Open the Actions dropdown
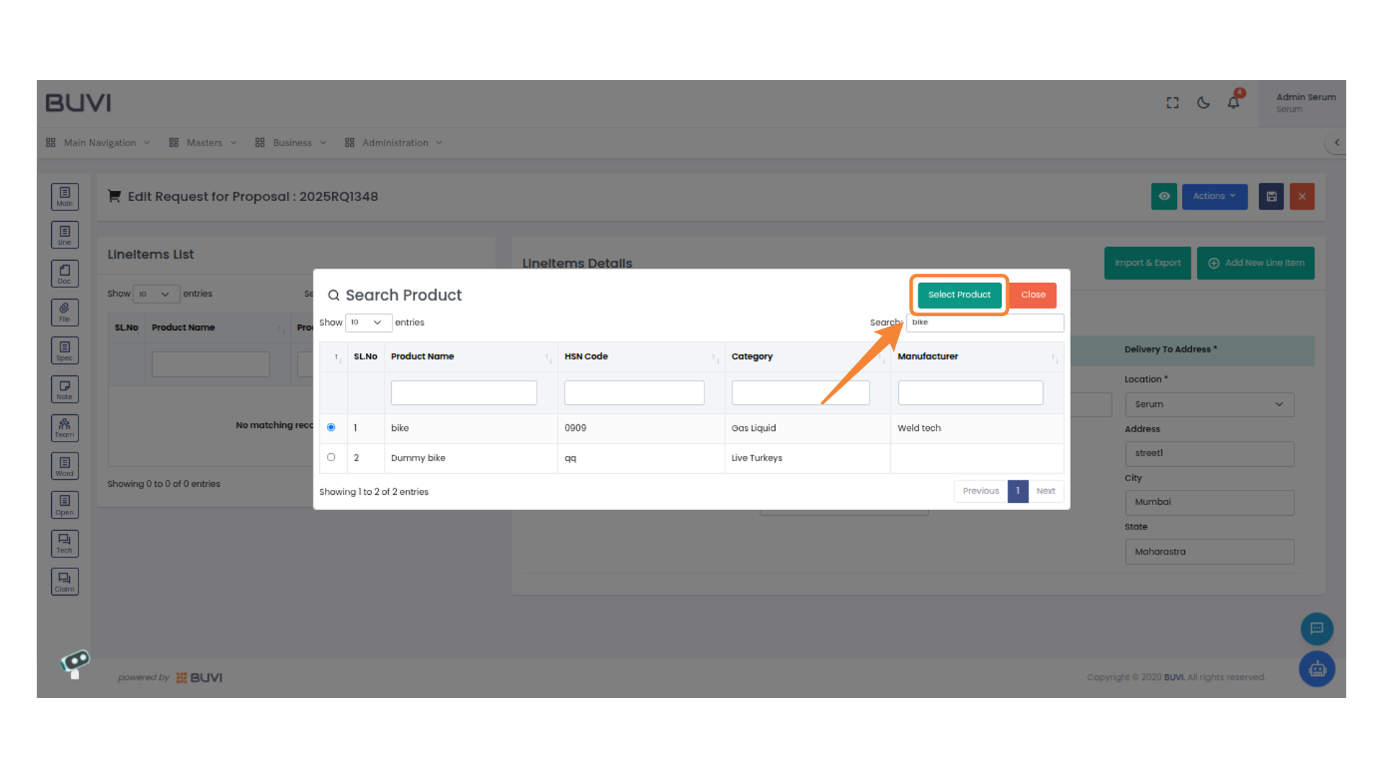Image resolution: width=1383 pixels, height=778 pixels. [1214, 196]
